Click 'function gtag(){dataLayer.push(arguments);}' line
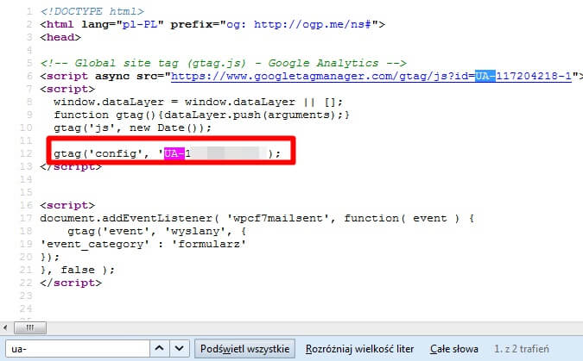The image size is (583, 361). pos(202,115)
